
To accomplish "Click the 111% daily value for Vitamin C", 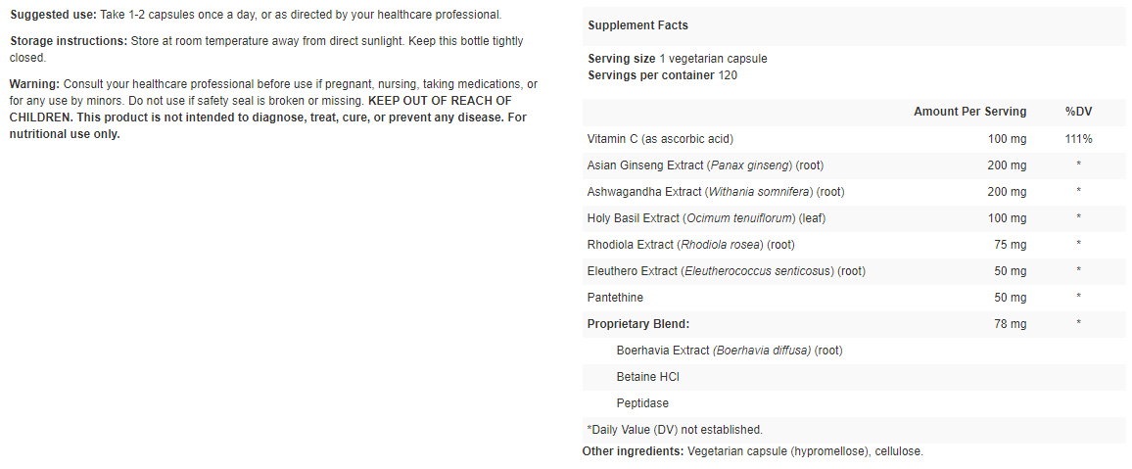I will coord(1078,139).
